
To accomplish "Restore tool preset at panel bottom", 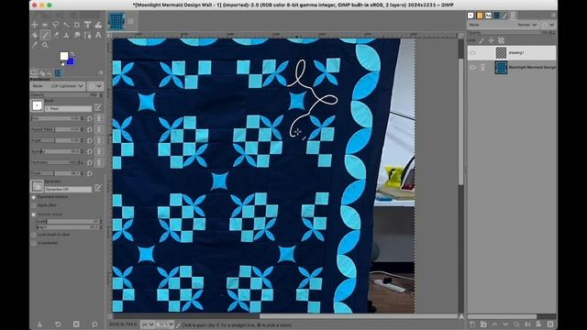I will 58,324.
